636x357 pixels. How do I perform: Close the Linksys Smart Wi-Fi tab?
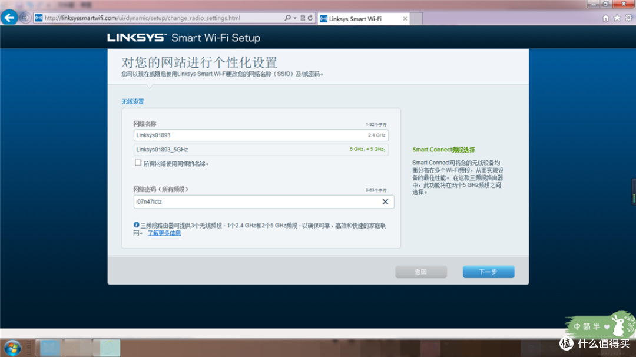tap(405, 19)
